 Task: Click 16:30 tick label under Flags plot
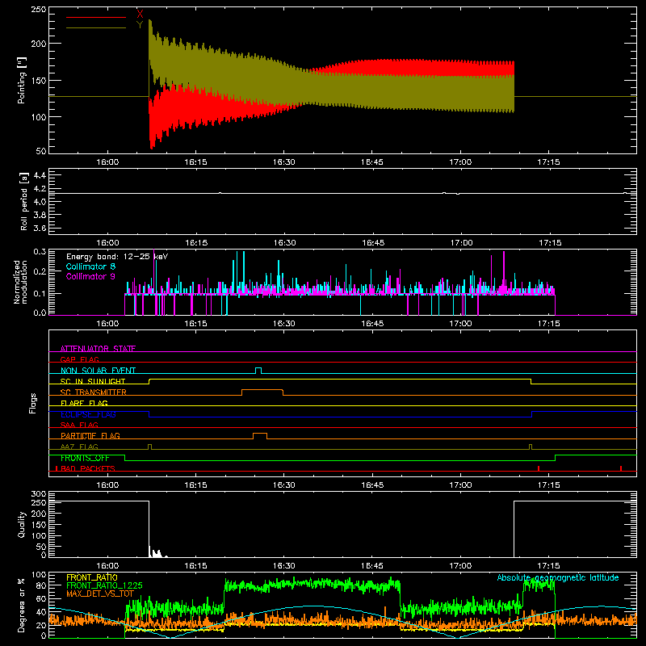point(284,485)
